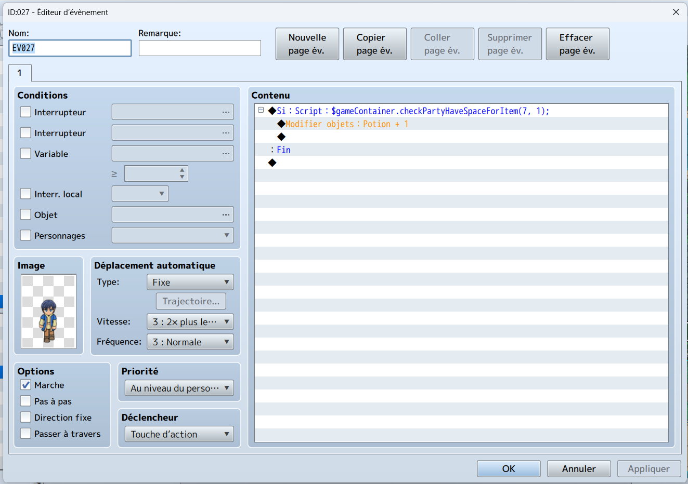Viewport: 688px width, 484px height.
Task: Click the character sprite image preview
Action: click(49, 312)
